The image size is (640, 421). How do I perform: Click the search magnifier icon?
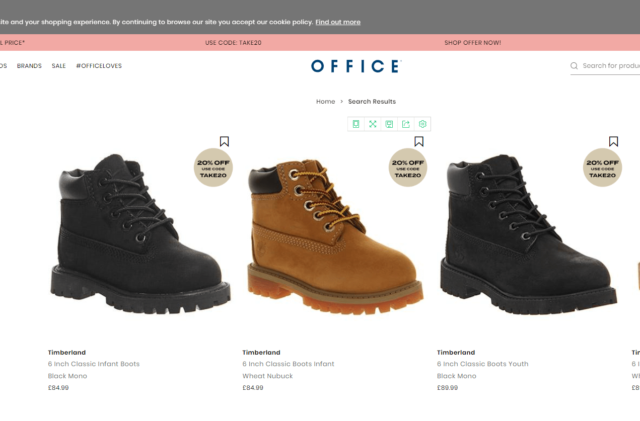point(574,66)
